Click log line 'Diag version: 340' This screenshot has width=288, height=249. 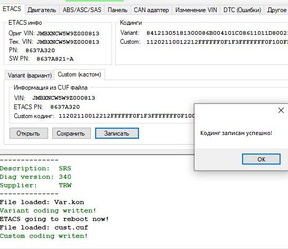coord(35,177)
